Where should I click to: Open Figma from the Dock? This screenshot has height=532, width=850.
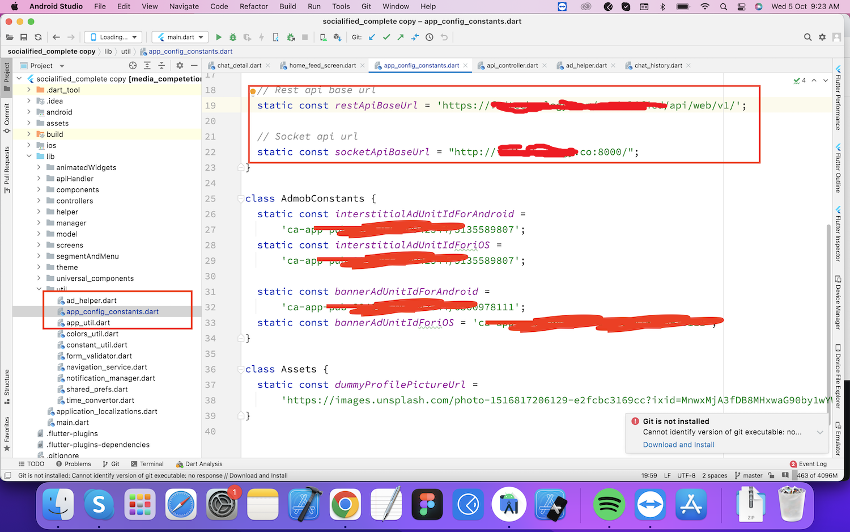[427, 504]
